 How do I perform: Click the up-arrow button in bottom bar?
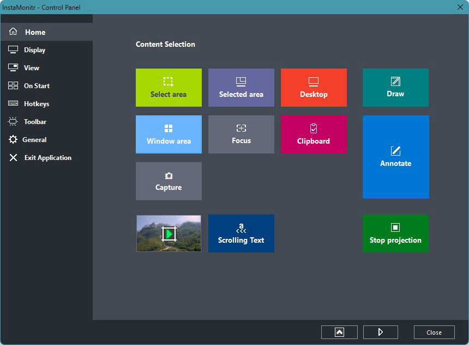pos(339,332)
